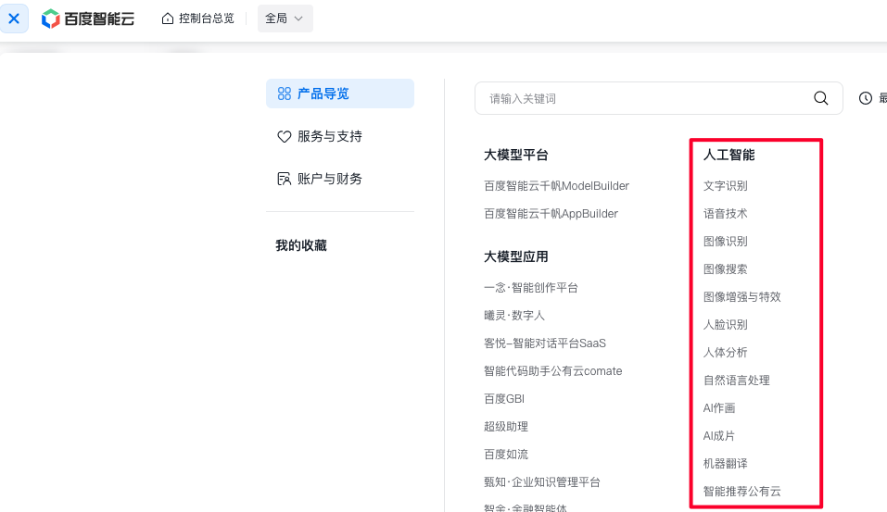Open 超级助理 product link
The width and height of the screenshot is (887, 512).
tap(506, 427)
